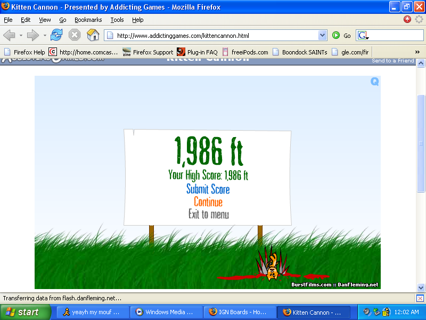The width and height of the screenshot is (426, 320).
Task: Click the 1,986 ft distance score text
Action: click(209, 151)
